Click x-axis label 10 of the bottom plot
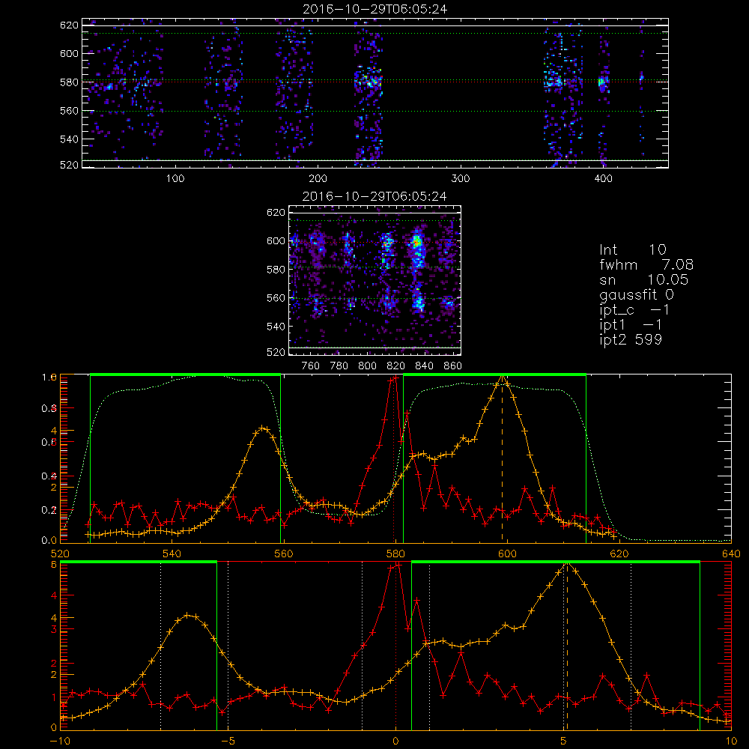This screenshot has width=749, height=749. click(731, 742)
